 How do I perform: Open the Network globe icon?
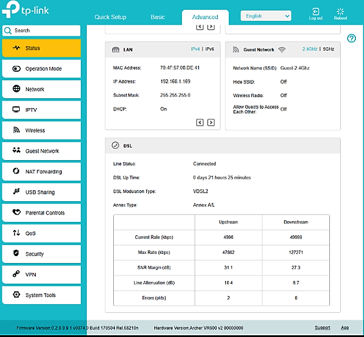16,90
